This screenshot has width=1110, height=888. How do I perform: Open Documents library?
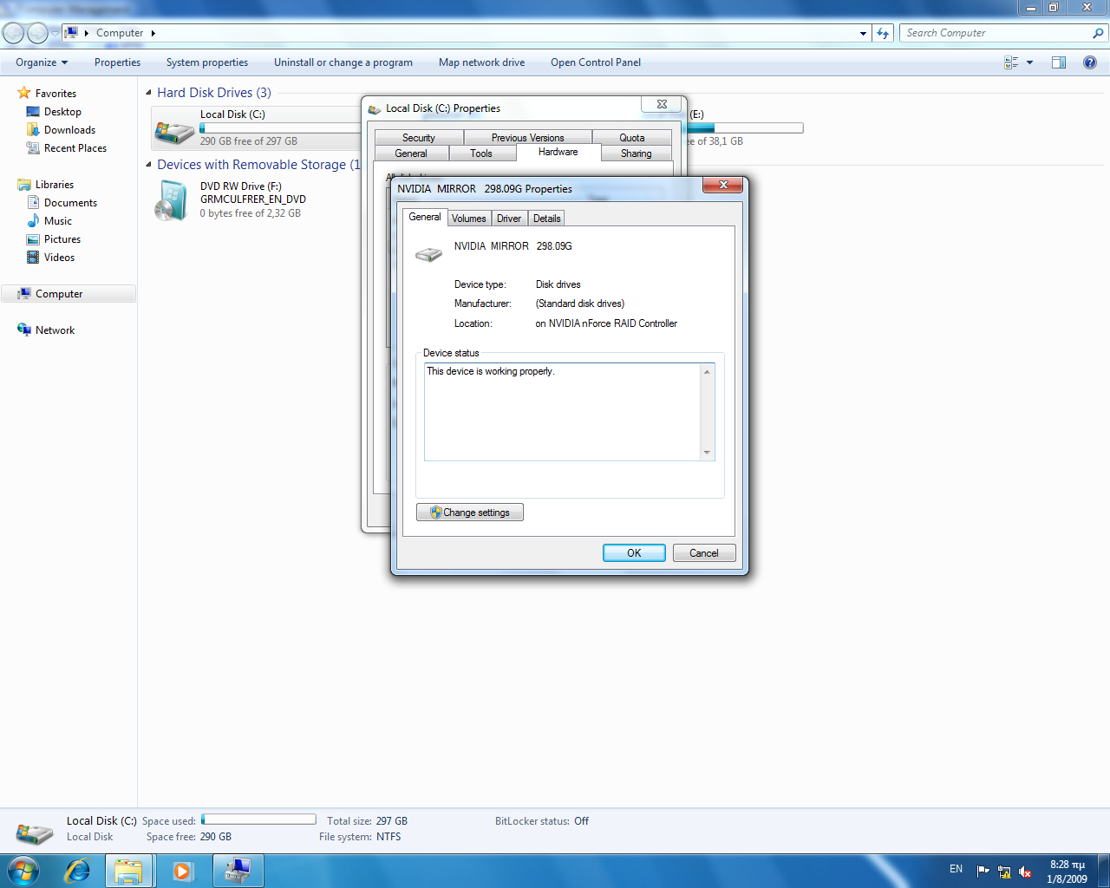coord(70,203)
